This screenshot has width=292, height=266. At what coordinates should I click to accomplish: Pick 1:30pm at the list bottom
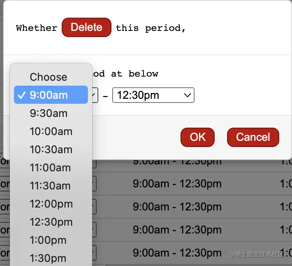[48, 258]
